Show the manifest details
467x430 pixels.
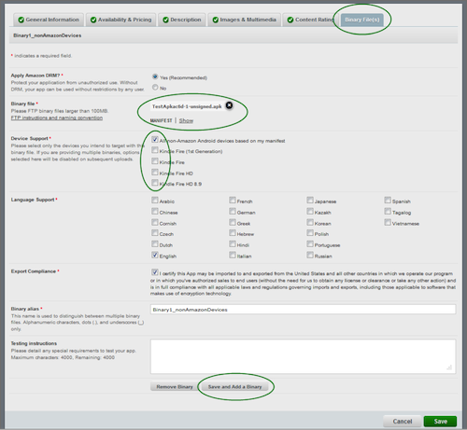click(x=186, y=120)
